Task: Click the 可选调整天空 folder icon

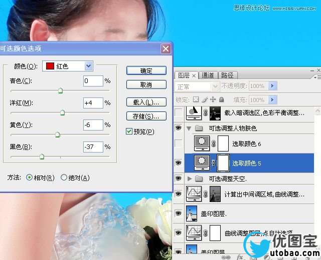Action: point(199,179)
